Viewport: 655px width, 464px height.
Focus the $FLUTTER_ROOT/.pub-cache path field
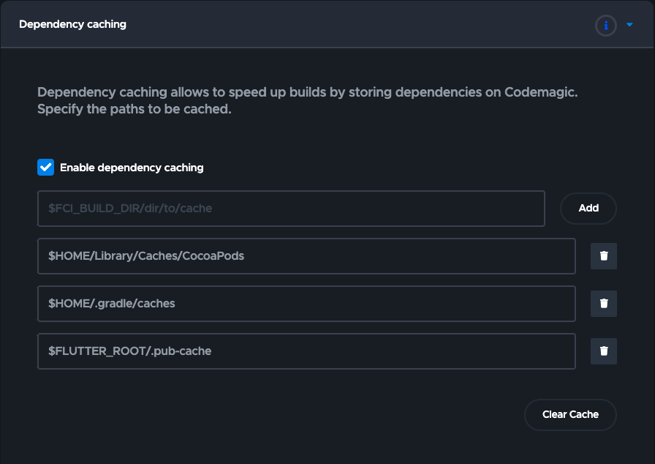pos(306,351)
